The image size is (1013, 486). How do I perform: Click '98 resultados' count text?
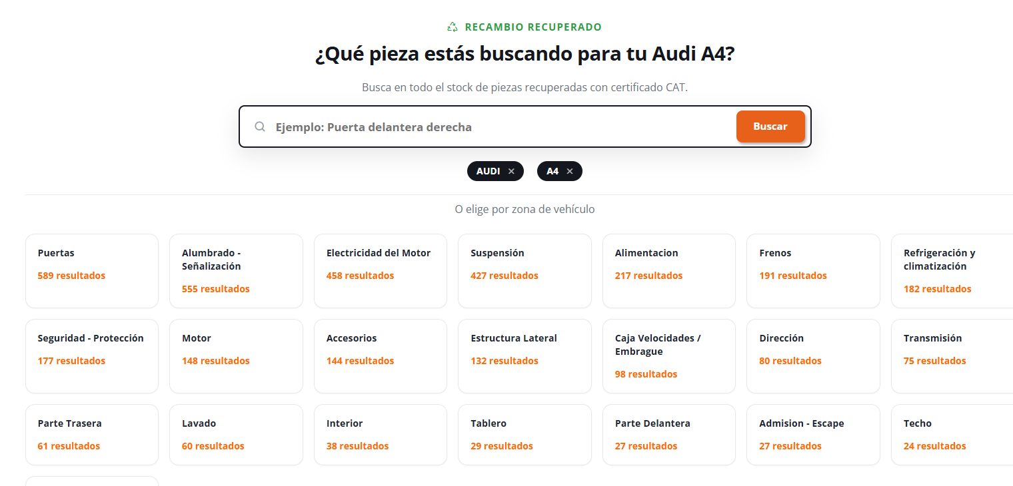[646, 374]
